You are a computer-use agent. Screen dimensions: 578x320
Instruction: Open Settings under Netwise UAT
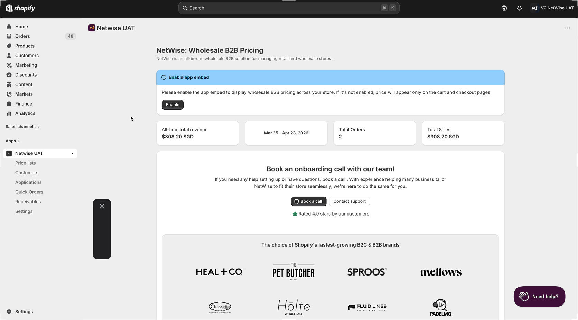click(24, 211)
